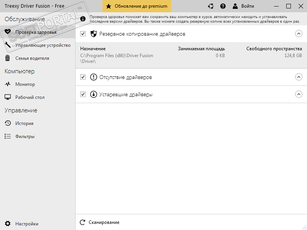
Task: Toggle the Отсутствие драйверов checkbox
Action: point(83,77)
